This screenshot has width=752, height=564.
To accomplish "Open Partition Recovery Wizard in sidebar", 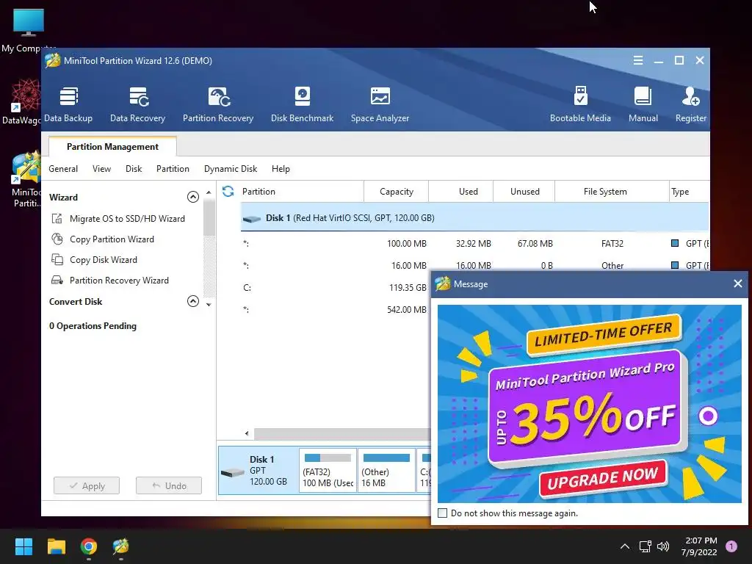I will (x=110, y=281).
